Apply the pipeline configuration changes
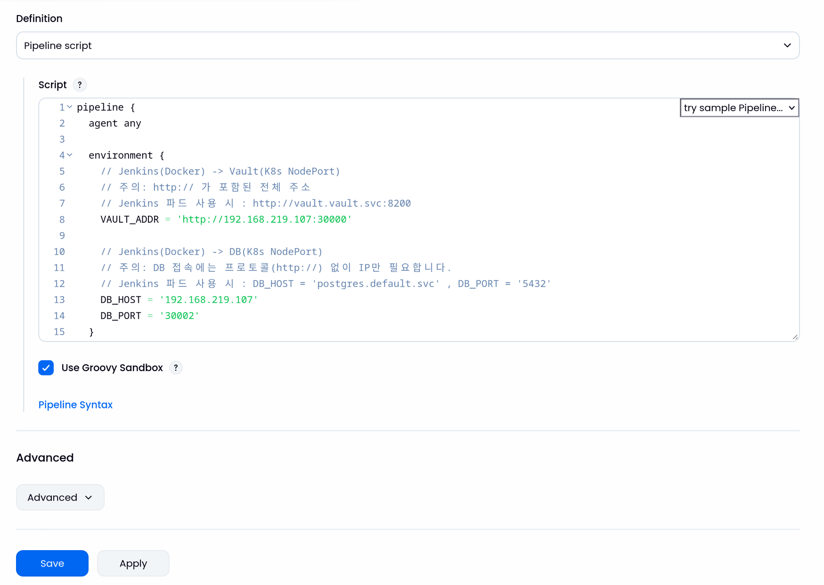This screenshot has height=585, width=824. [133, 563]
